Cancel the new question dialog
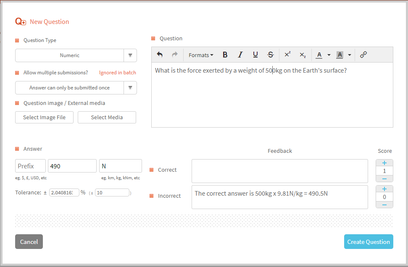Image resolution: width=408 pixels, height=267 pixels. pyautogui.click(x=29, y=242)
